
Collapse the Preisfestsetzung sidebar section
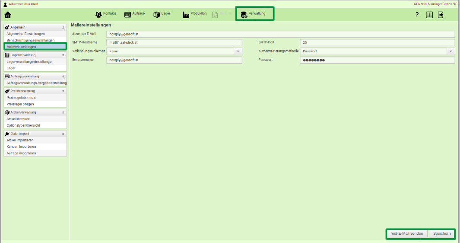point(63,91)
